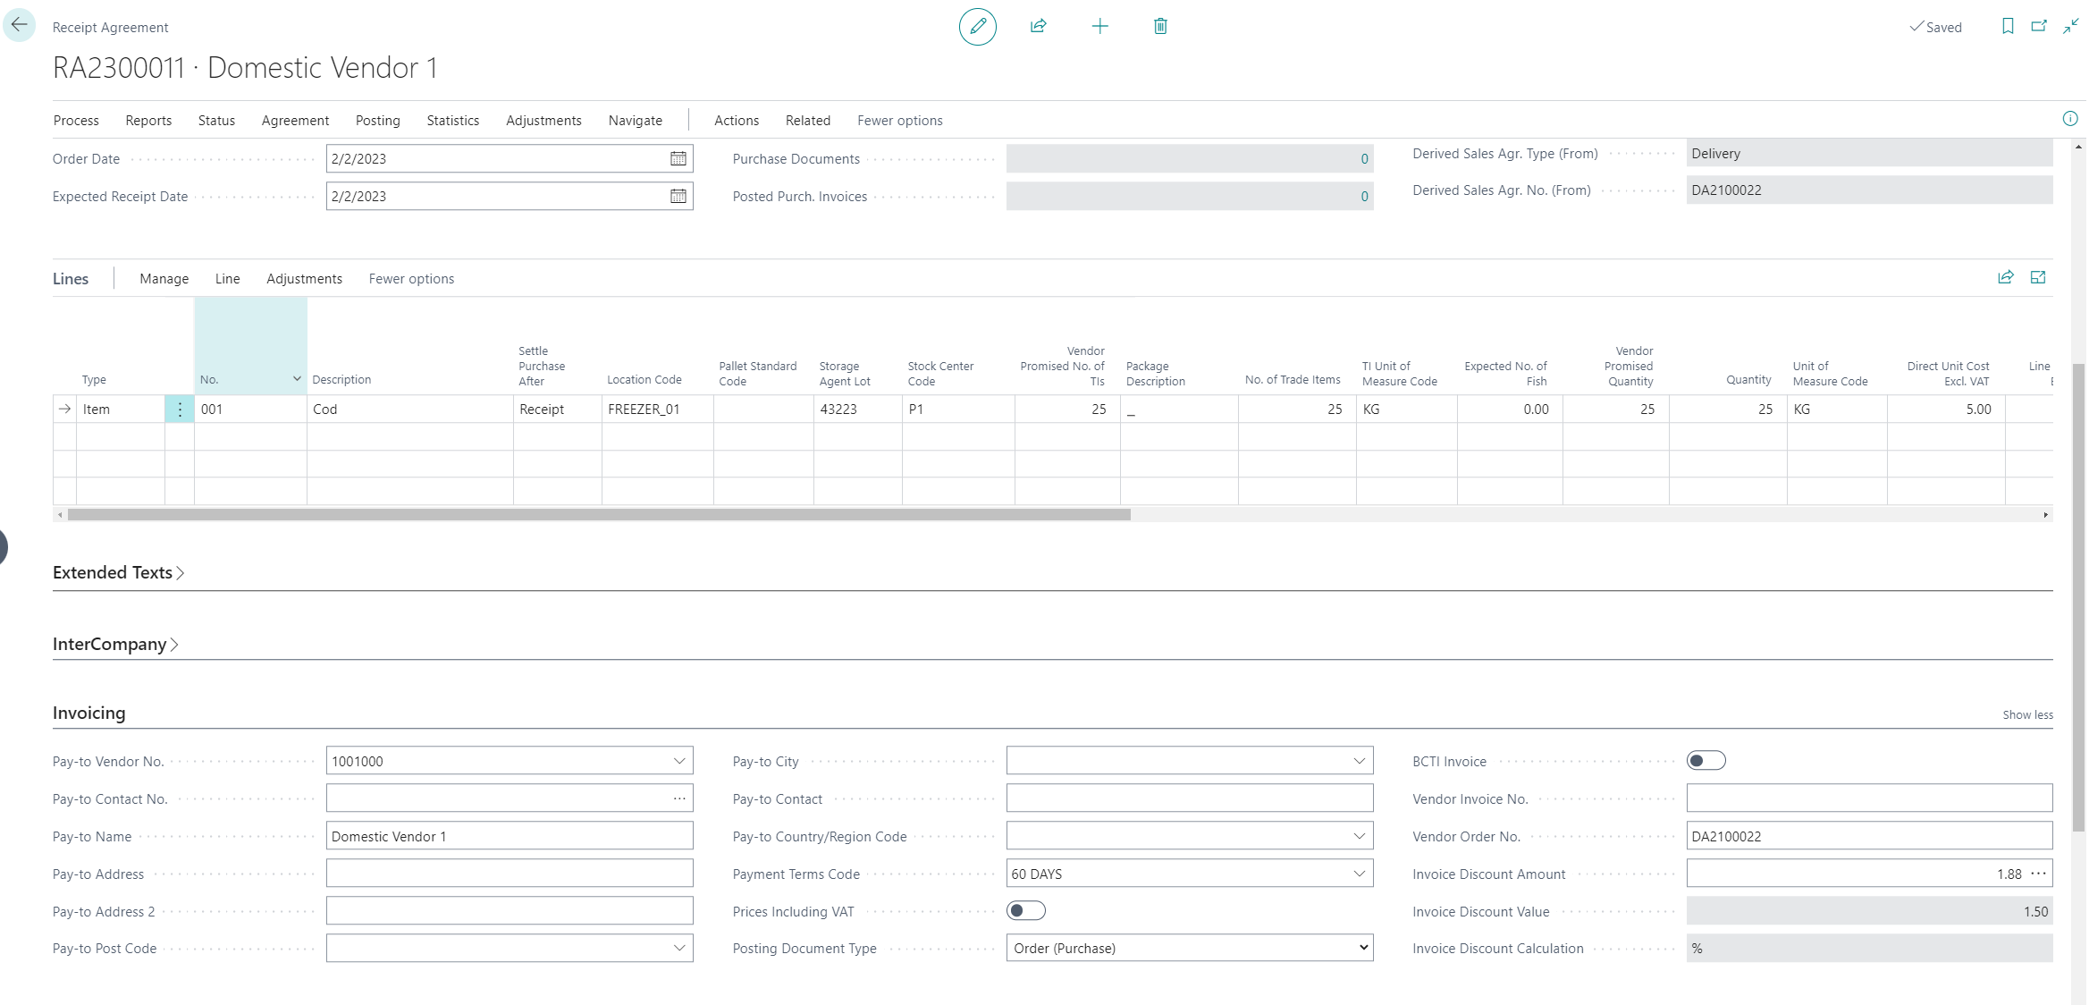Open the Posting menu

(x=377, y=121)
